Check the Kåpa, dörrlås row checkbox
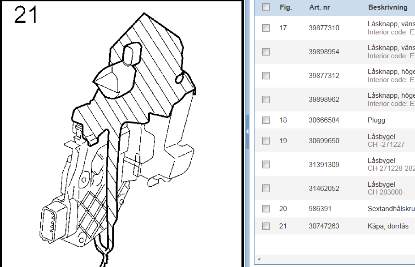The height and width of the screenshot is (267, 415). [x=266, y=226]
